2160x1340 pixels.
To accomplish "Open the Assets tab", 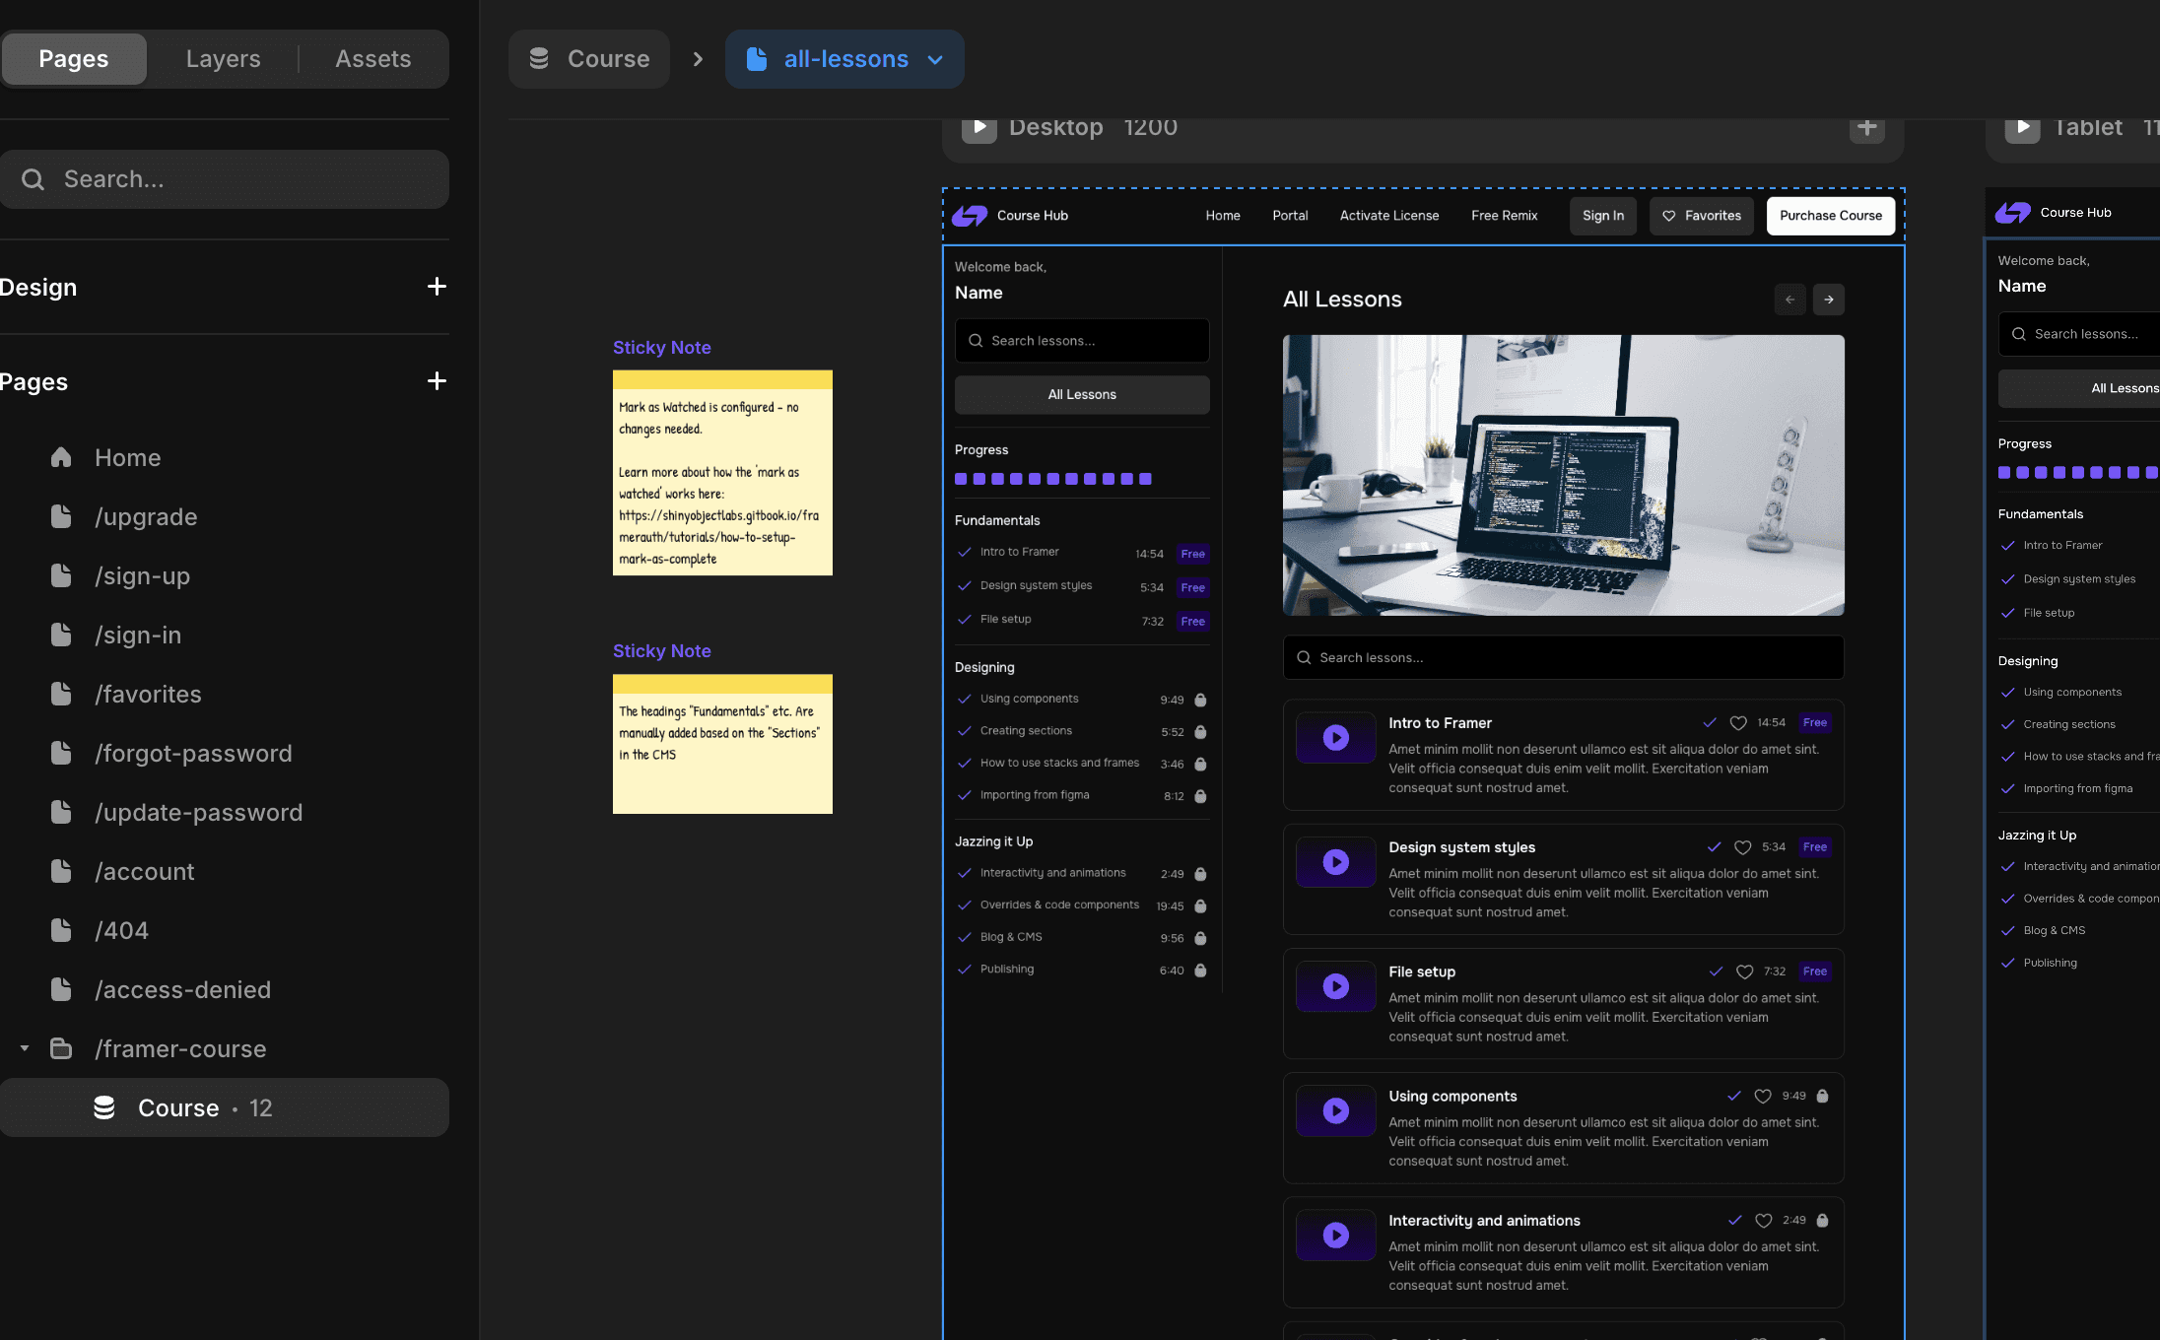I will pyautogui.click(x=372, y=59).
